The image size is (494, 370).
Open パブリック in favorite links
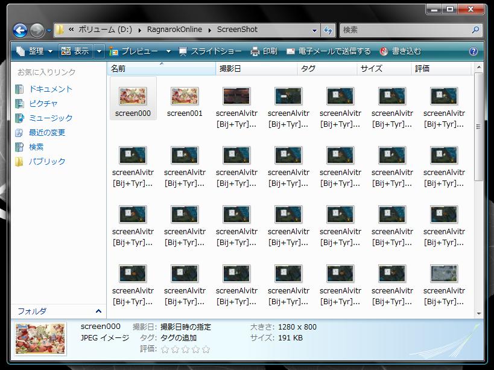tap(47, 162)
